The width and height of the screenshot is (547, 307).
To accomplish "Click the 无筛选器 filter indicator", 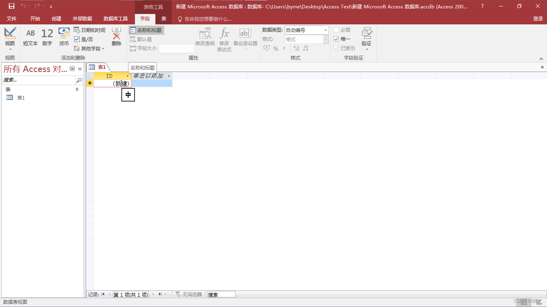I will (189, 294).
